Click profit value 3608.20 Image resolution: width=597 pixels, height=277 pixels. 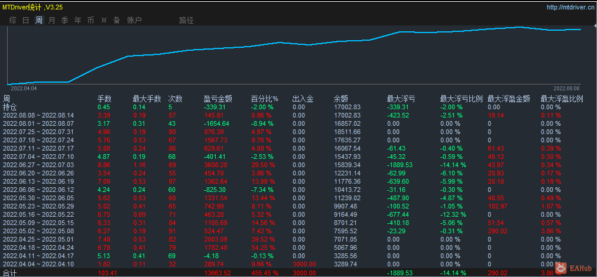[x=216, y=165]
